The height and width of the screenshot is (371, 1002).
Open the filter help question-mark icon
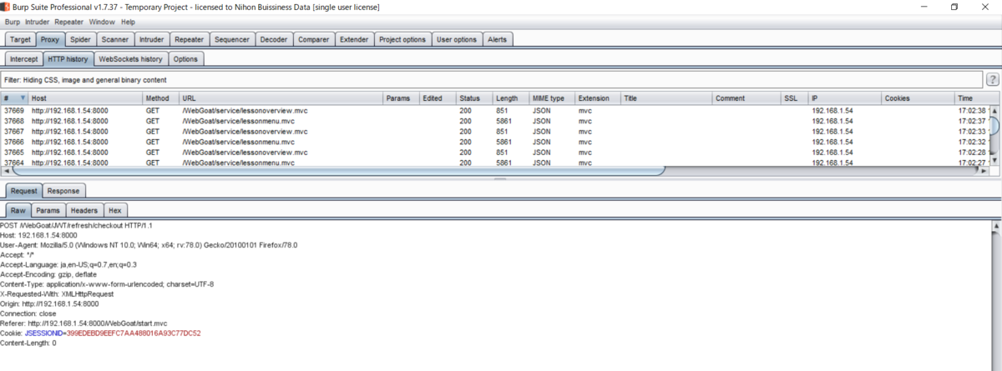click(993, 80)
